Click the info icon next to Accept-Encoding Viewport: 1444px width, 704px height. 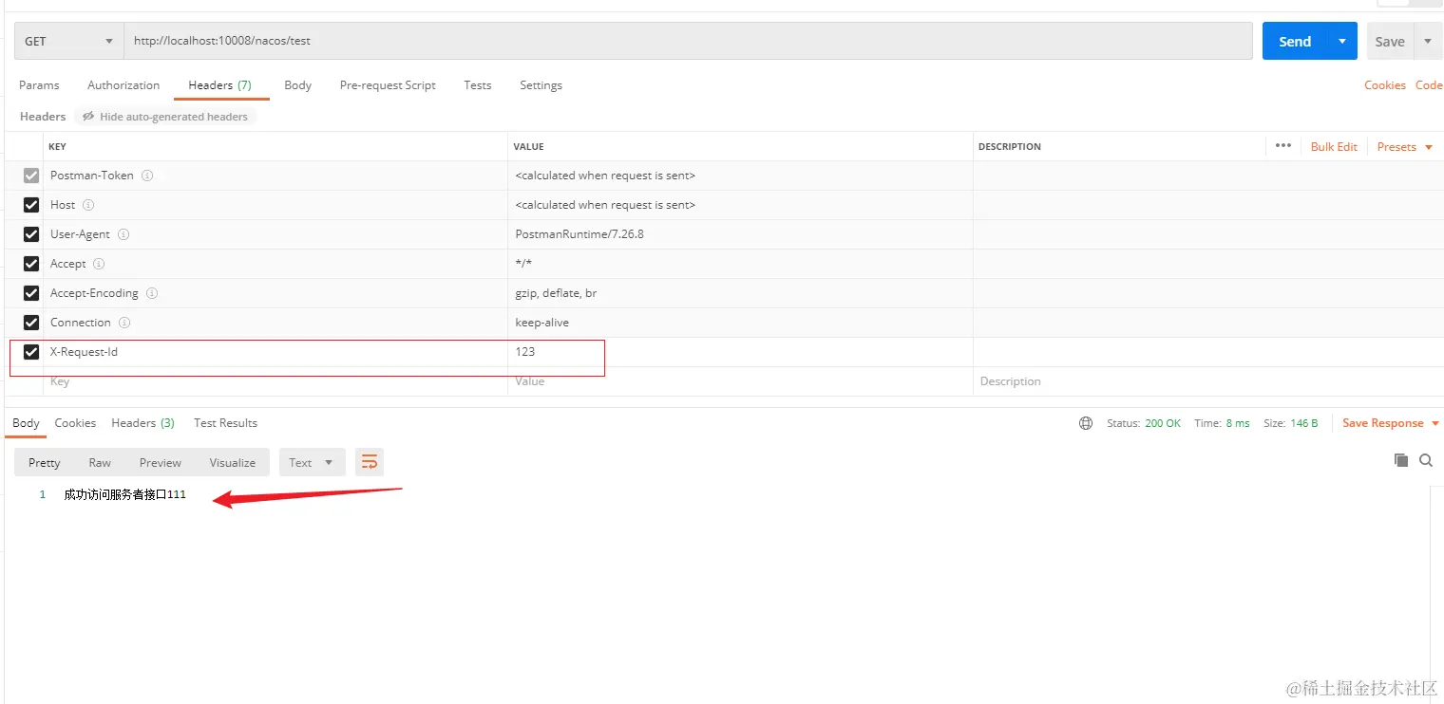click(x=152, y=293)
